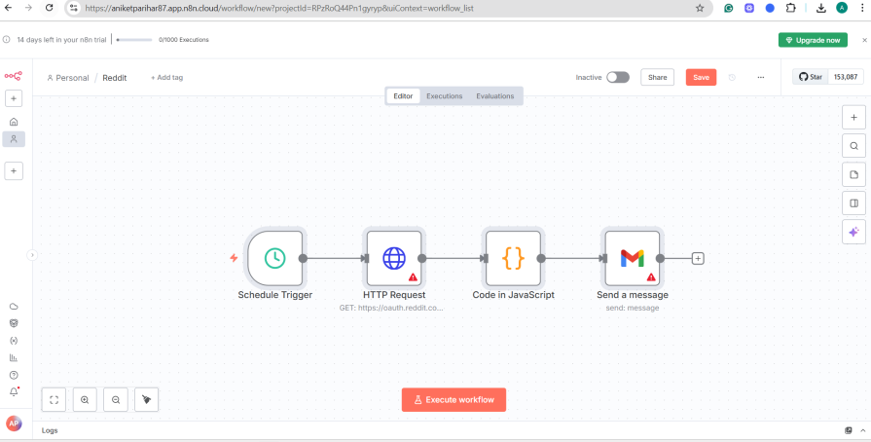The height and width of the screenshot is (442, 871).
Task: Fit workflow view to screen
Action: point(54,400)
